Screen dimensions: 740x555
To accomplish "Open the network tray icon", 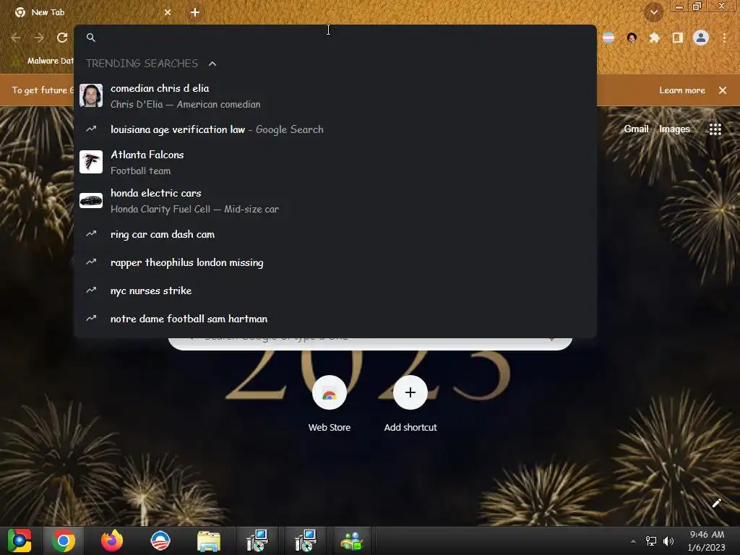I will point(651,541).
